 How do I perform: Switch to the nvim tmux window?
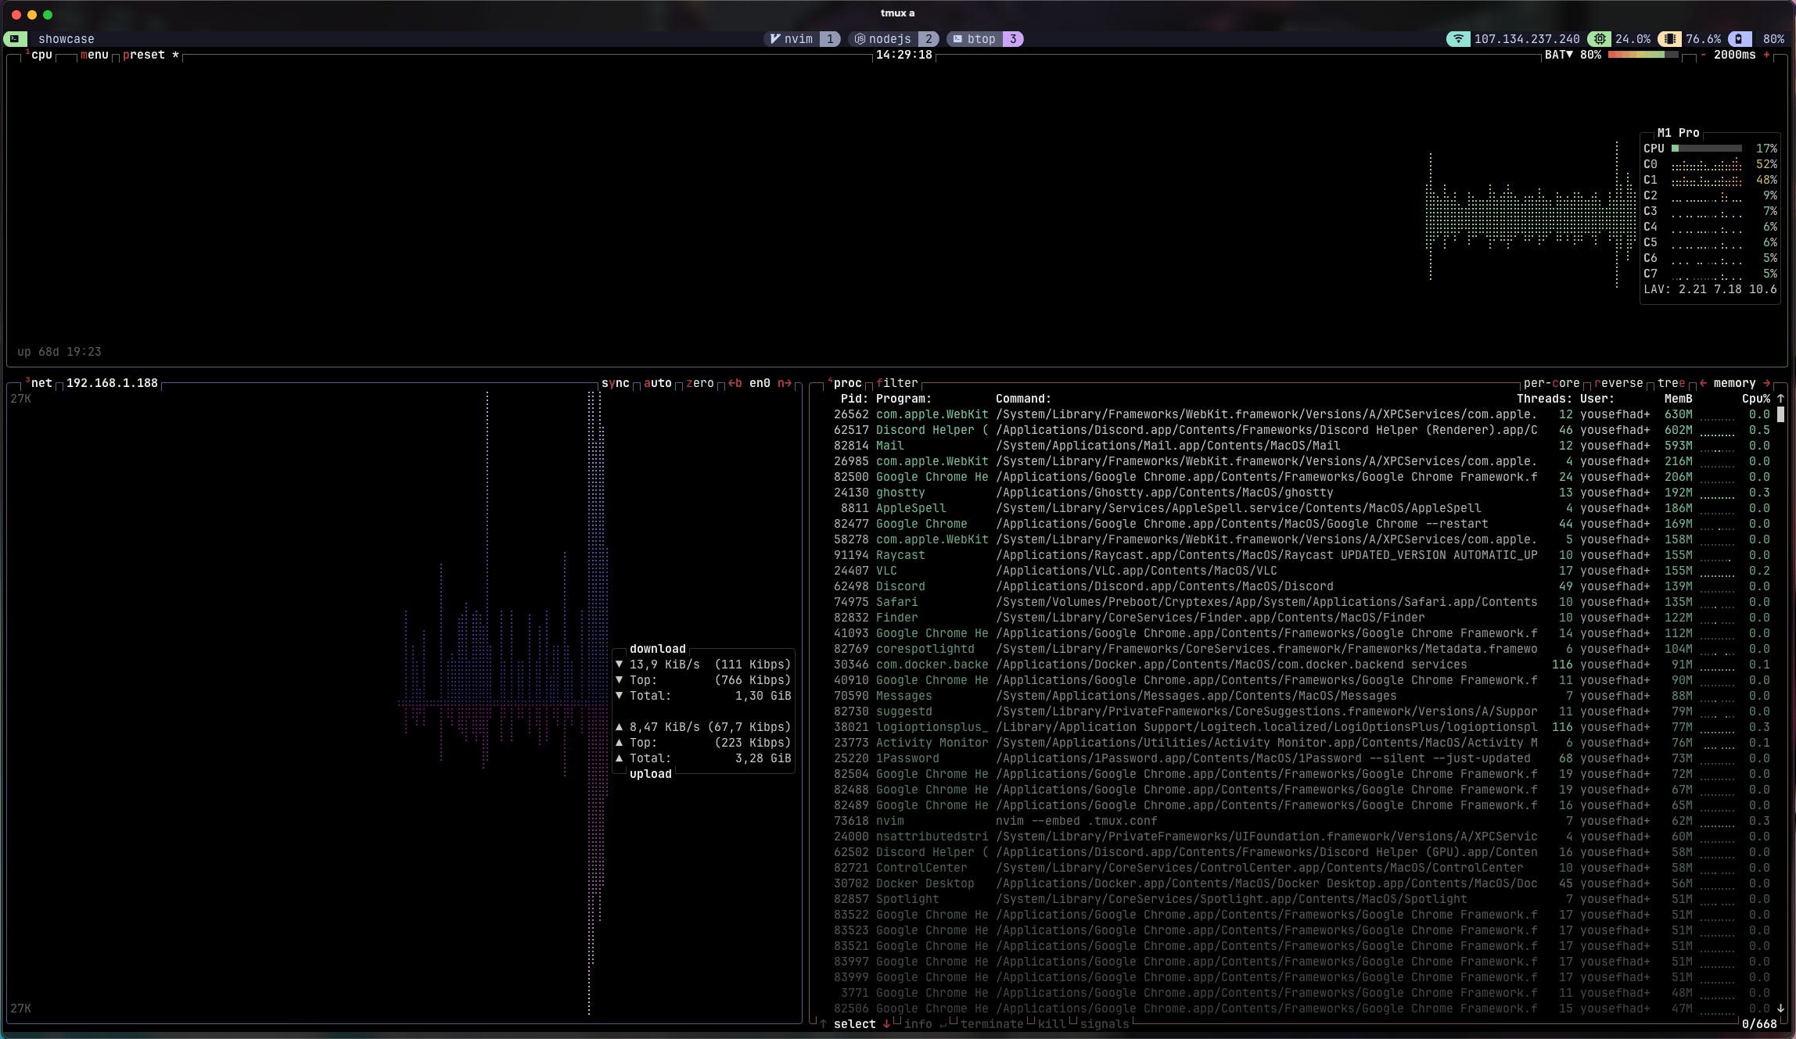[x=799, y=39]
